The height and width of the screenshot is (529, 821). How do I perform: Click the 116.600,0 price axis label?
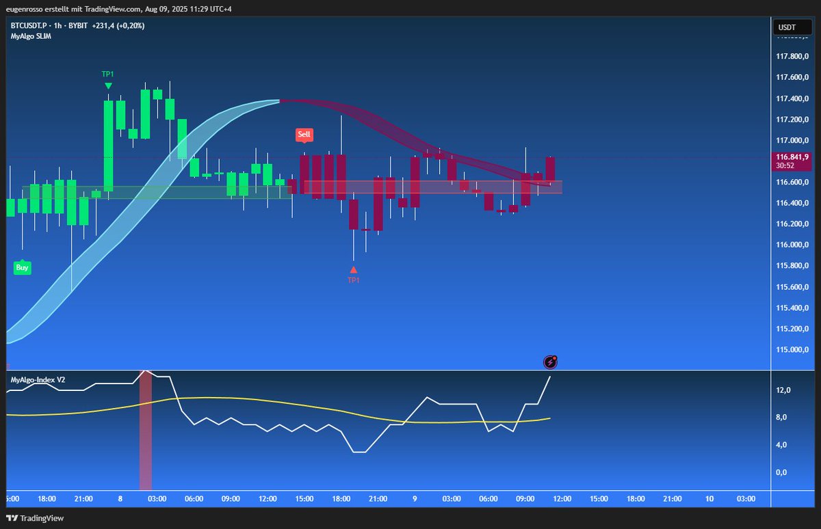[x=792, y=182]
